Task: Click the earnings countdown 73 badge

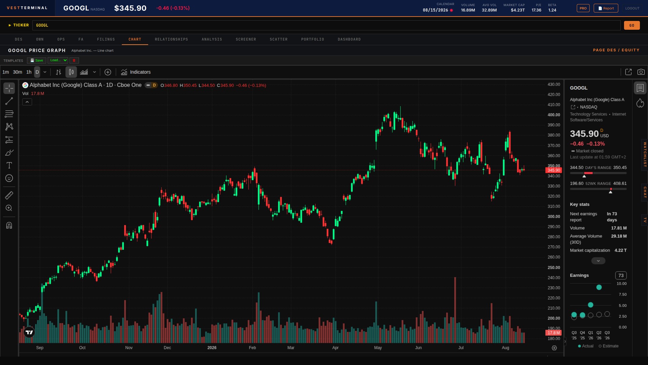Action: tap(621, 275)
